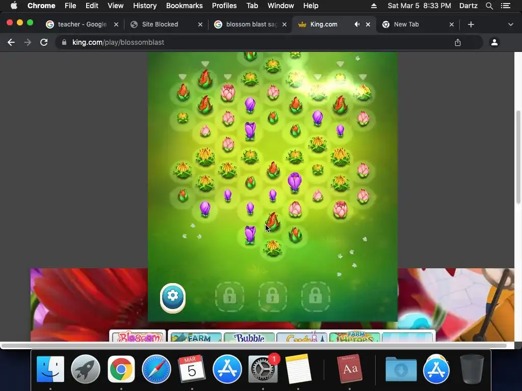Open the Bookmarks menu
Viewport: 522px width, 391px height.
coord(184,6)
